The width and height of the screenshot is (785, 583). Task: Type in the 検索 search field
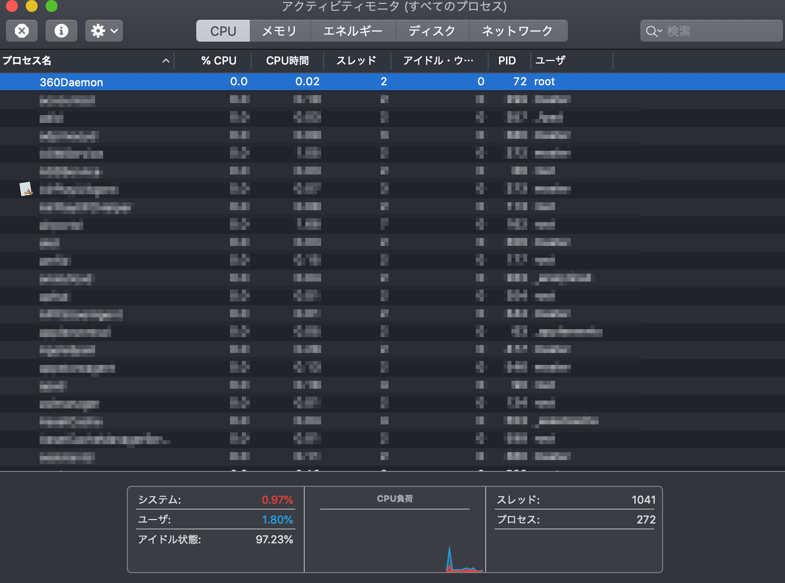coord(719,31)
